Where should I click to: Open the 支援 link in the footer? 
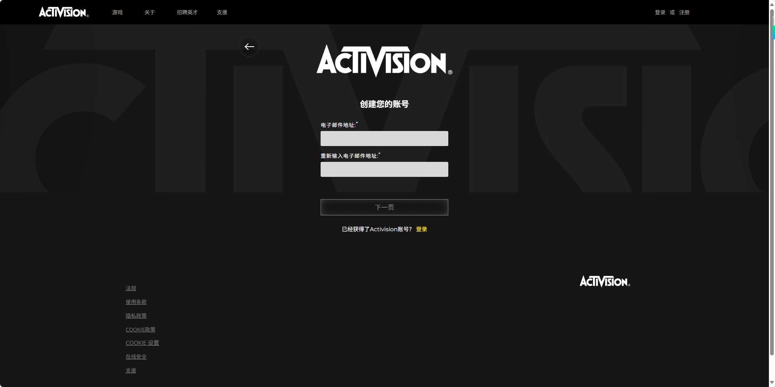131,370
